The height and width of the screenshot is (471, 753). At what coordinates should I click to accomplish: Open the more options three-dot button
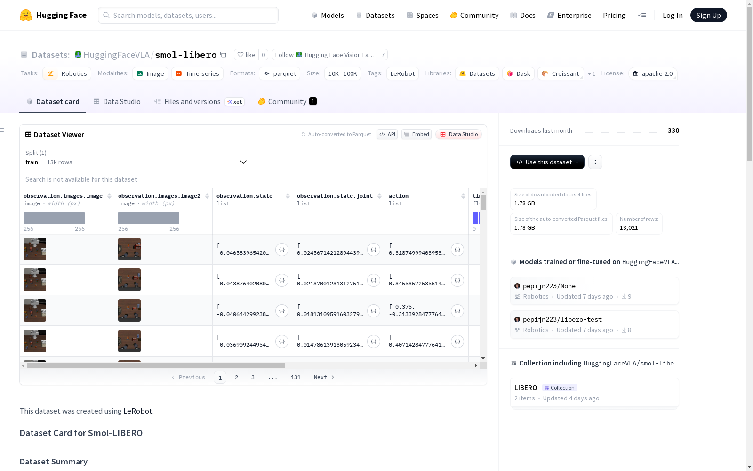tap(595, 162)
